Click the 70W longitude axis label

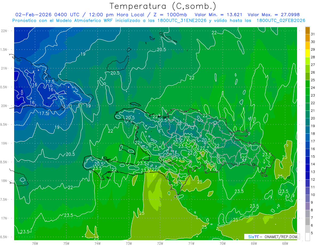pos(223,243)
